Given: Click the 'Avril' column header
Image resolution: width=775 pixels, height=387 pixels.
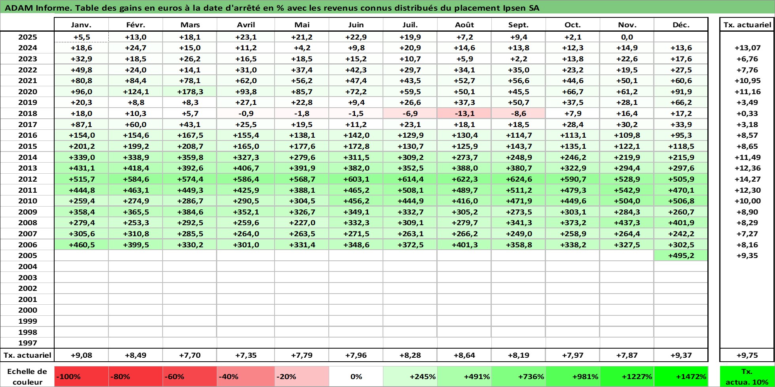Looking at the screenshot, I should tap(246, 25).
